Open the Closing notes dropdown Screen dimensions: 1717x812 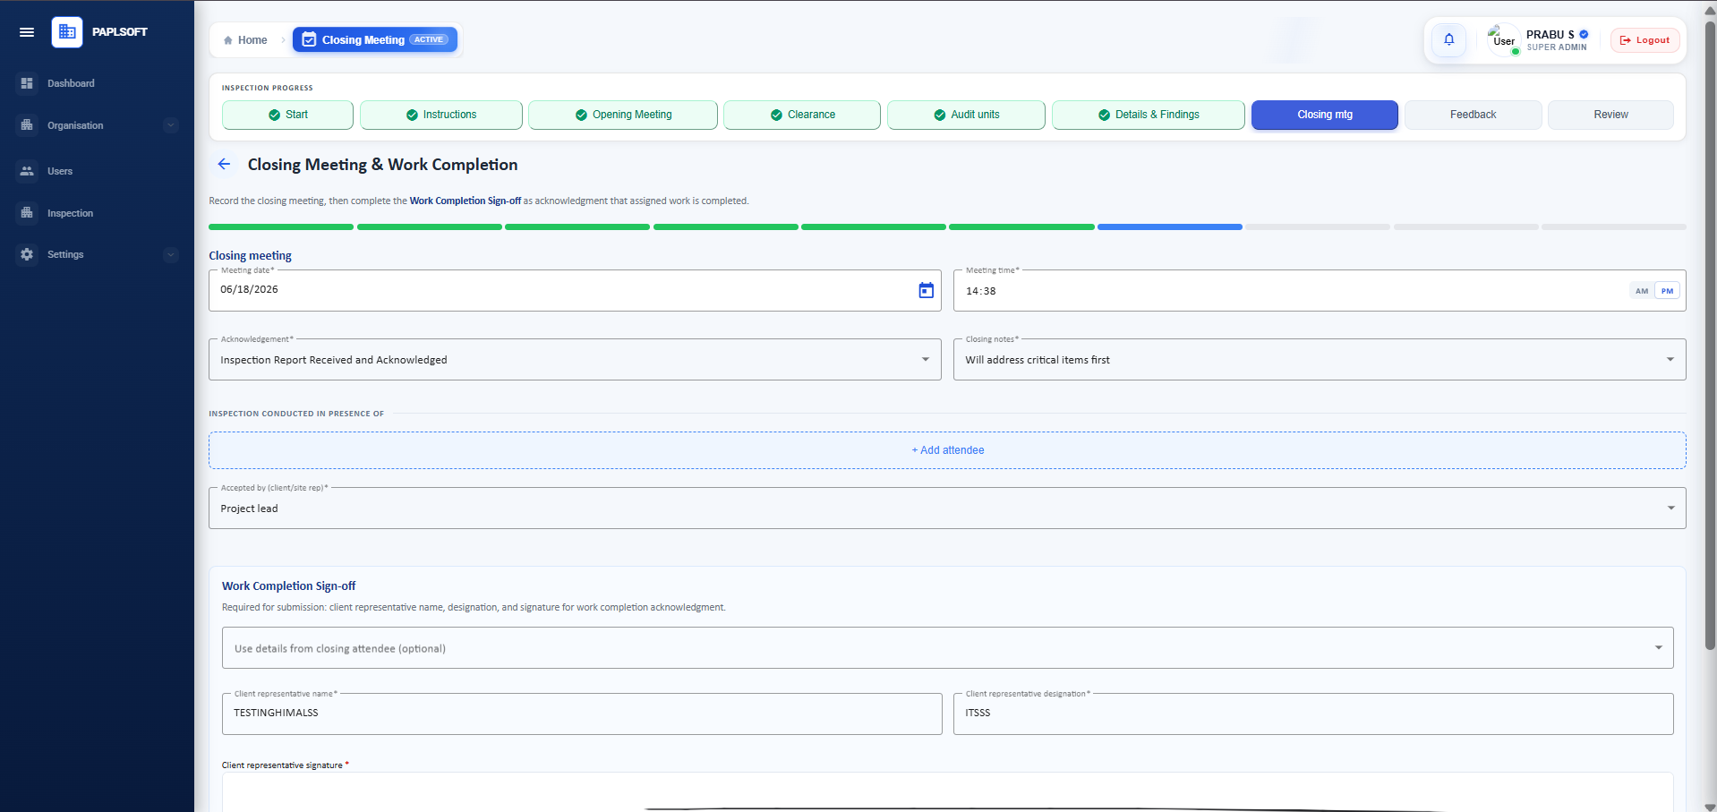[x=1320, y=360]
